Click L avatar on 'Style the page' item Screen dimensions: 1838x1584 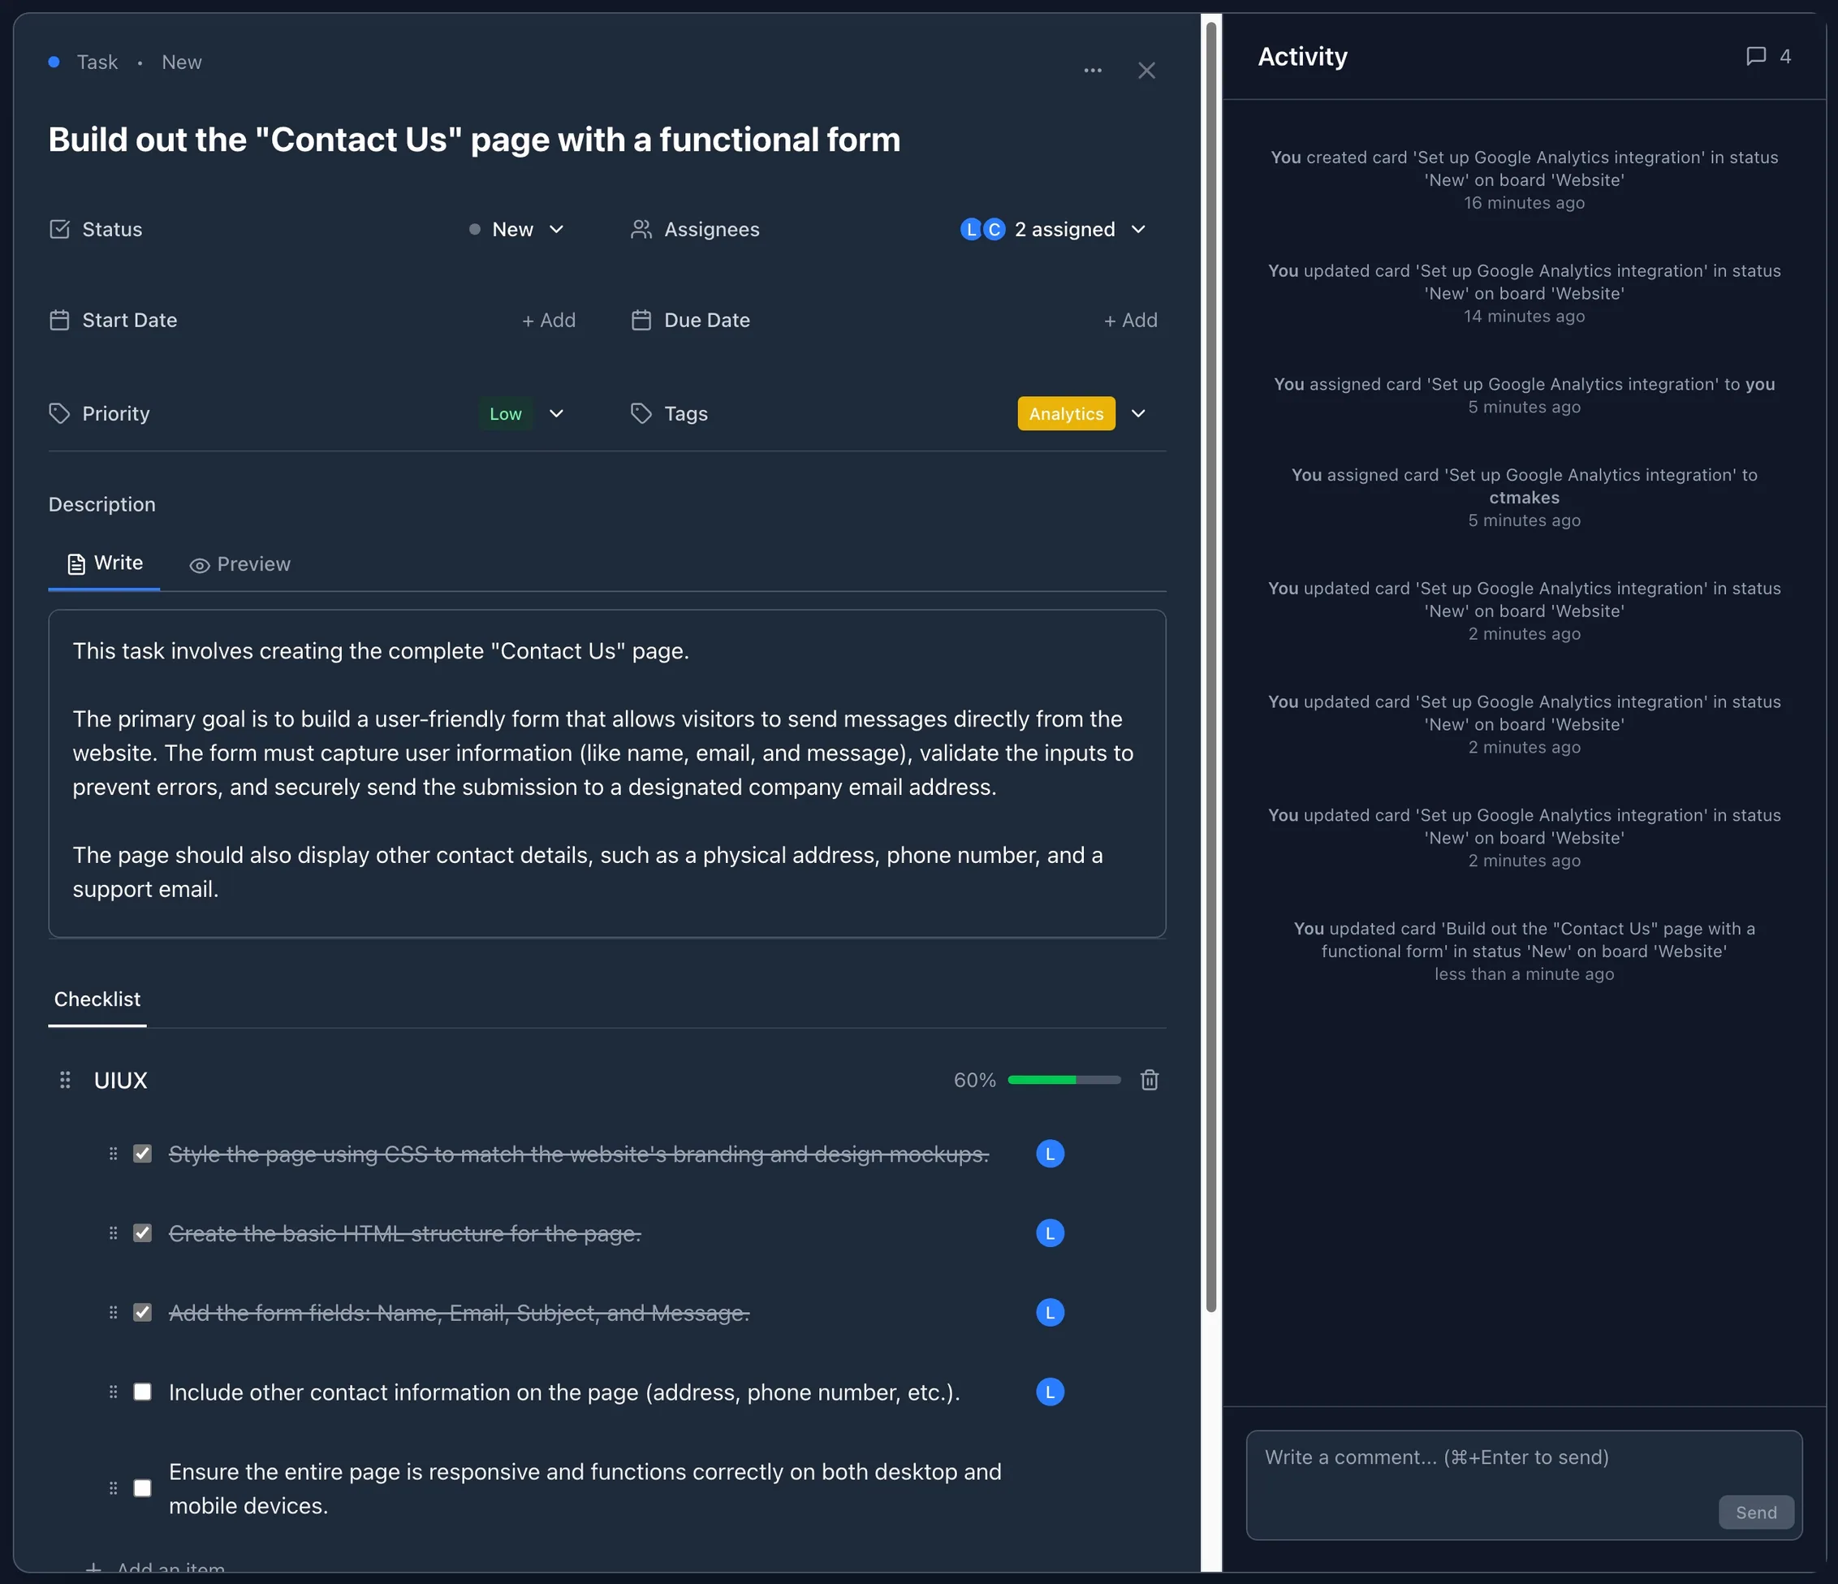1050,1153
